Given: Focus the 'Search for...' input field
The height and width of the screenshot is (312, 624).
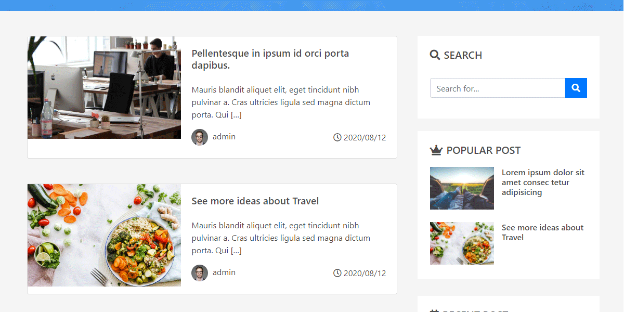Looking at the screenshot, I should (x=497, y=88).
